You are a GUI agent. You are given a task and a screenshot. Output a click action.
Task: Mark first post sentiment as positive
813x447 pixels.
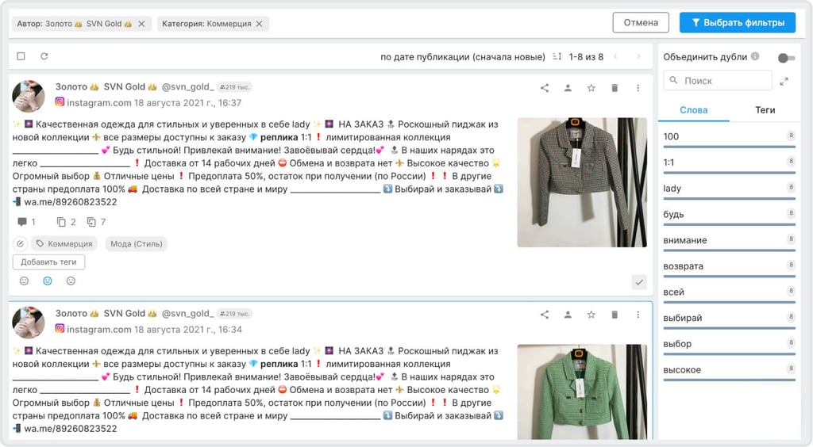[x=24, y=281]
